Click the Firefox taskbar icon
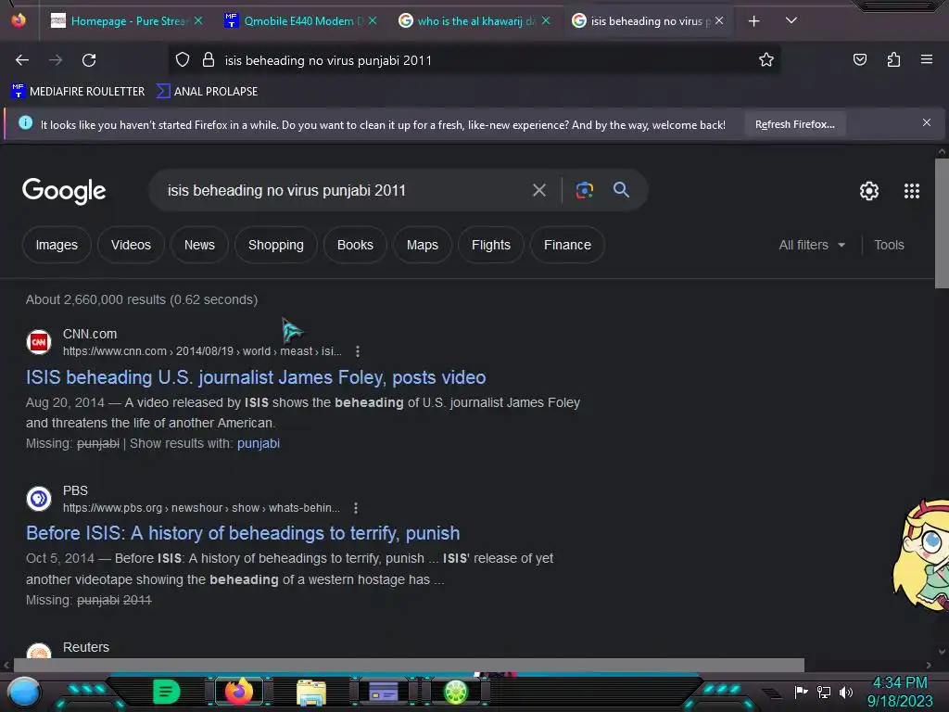The image size is (949, 712). pos(238,692)
